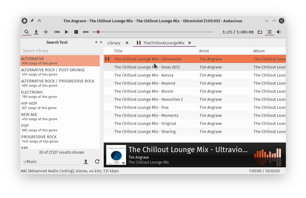The width and height of the screenshot is (306, 198).
Task: Click the playback seek slider
Action: pos(153,32)
